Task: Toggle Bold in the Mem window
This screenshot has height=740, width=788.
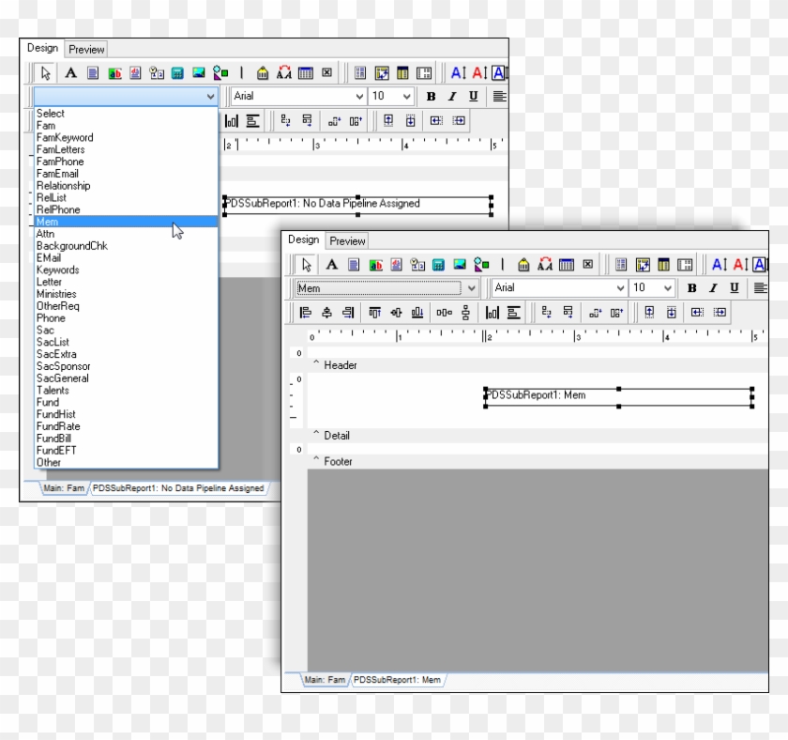Action: click(x=692, y=287)
